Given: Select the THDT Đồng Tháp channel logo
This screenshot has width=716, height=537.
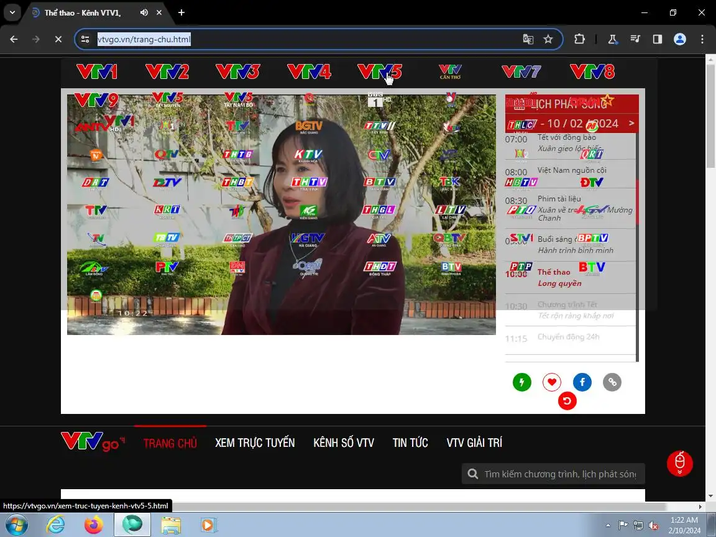Looking at the screenshot, I should tap(380, 268).
